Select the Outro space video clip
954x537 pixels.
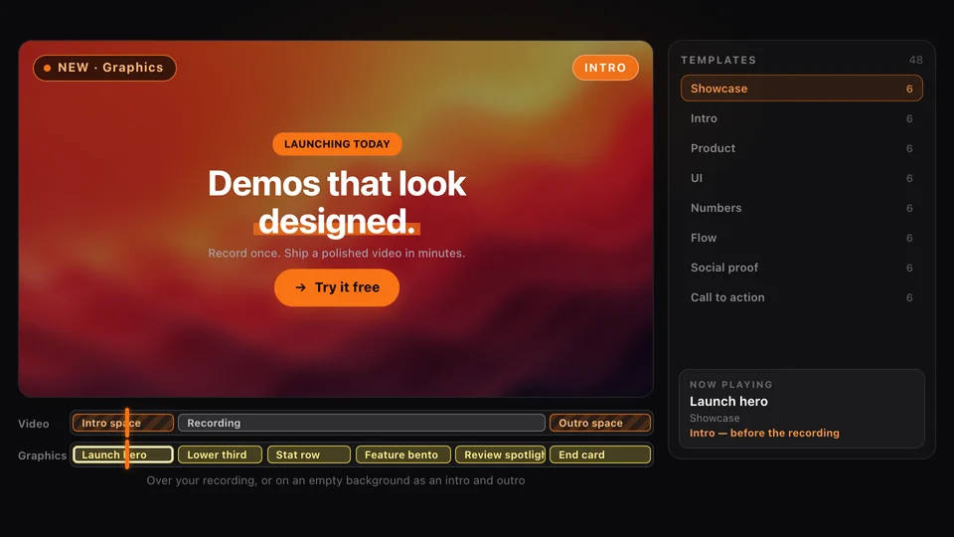pos(600,423)
